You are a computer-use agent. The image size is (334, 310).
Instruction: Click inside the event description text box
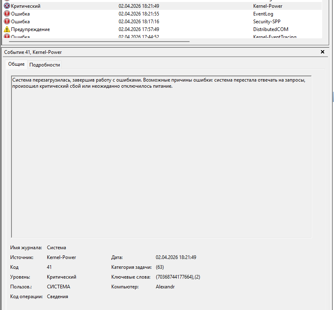pos(161,157)
